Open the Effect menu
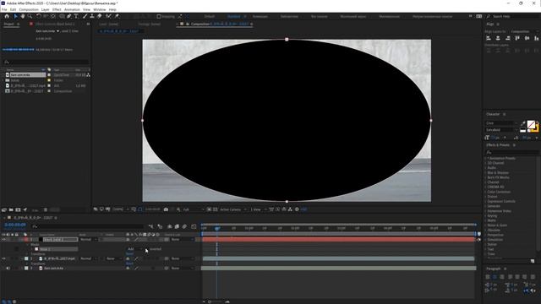The image size is (541, 304). [57, 9]
